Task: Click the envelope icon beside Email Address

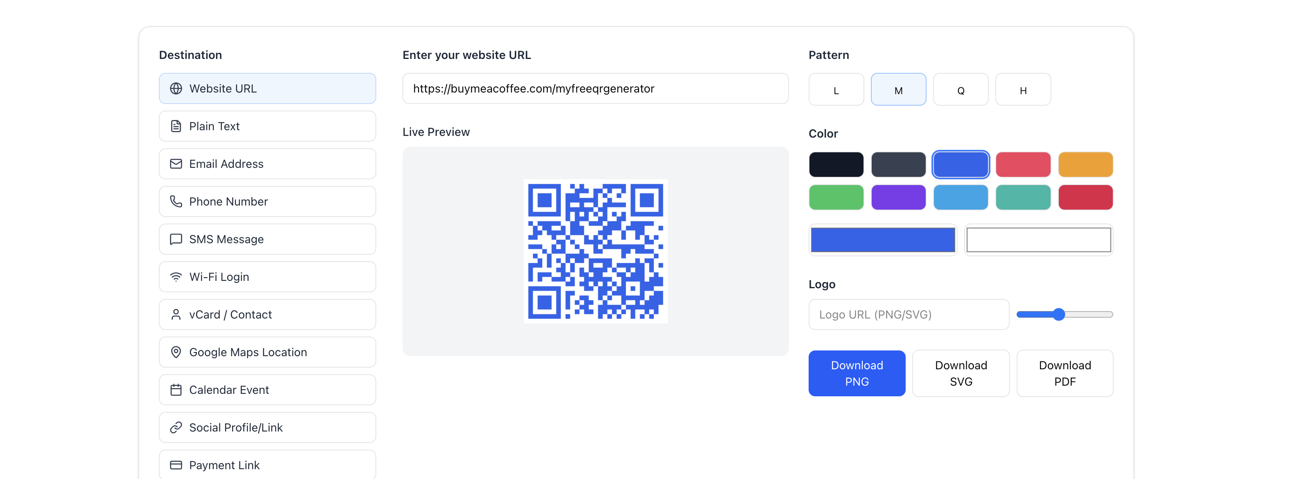Action: point(175,164)
